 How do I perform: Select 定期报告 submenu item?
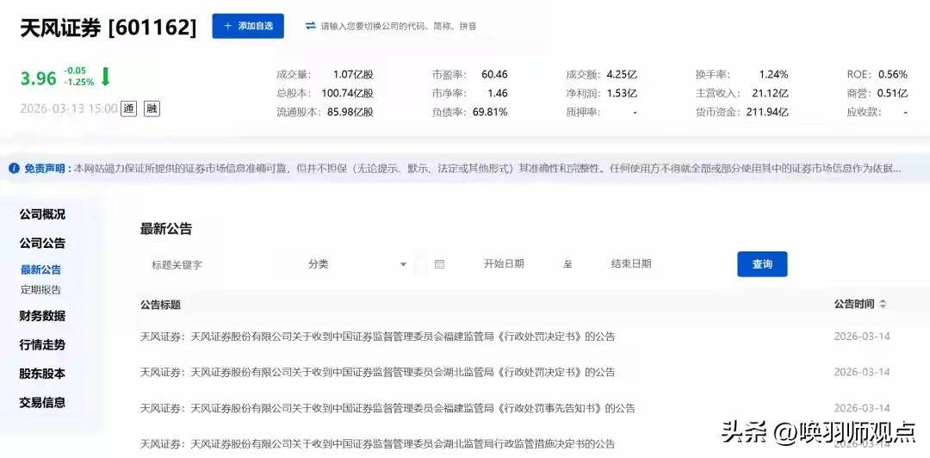click(41, 290)
